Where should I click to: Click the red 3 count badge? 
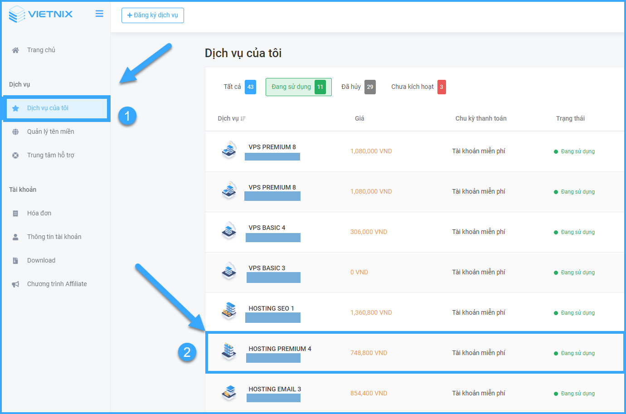click(442, 87)
